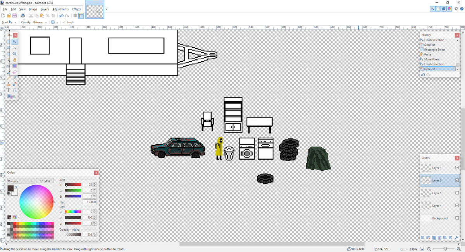Open the Quality Bilinear dropdown
This screenshot has width=465, height=252.
point(40,22)
